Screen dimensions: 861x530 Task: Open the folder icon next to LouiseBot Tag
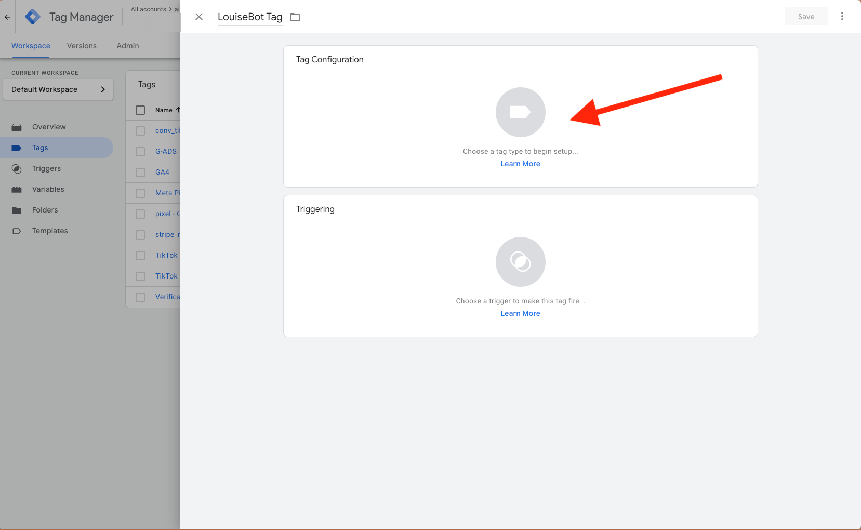(x=295, y=17)
